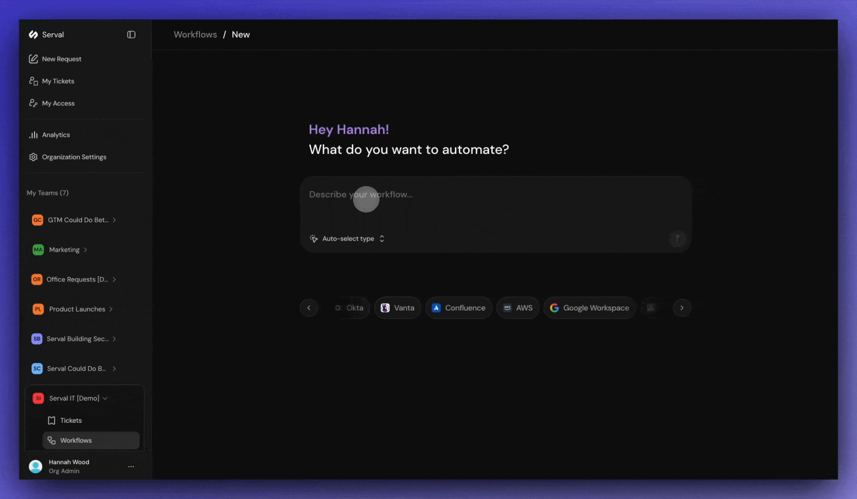Open the Auto-select type dropdown
The image size is (857, 499).
tap(347, 238)
